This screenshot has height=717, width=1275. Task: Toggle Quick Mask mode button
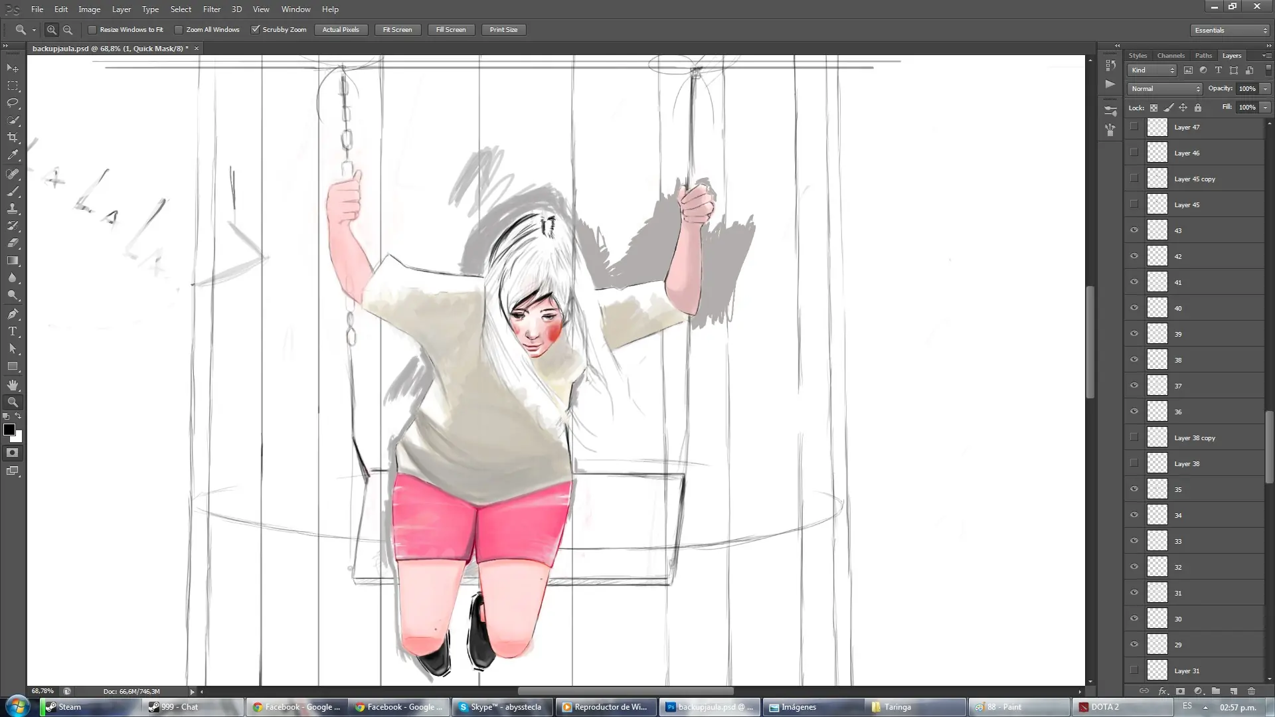tap(13, 453)
